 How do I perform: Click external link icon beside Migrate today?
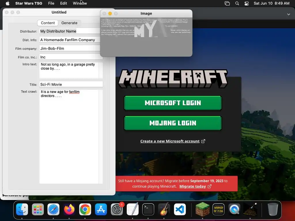click(x=209, y=186)
